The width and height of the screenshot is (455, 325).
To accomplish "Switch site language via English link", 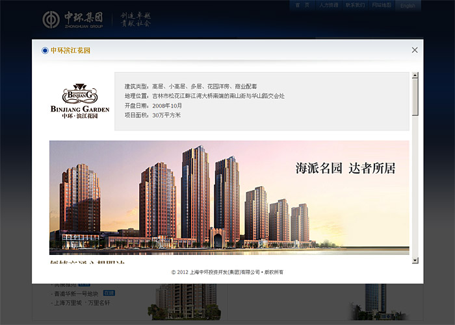I will click(408, 6).
